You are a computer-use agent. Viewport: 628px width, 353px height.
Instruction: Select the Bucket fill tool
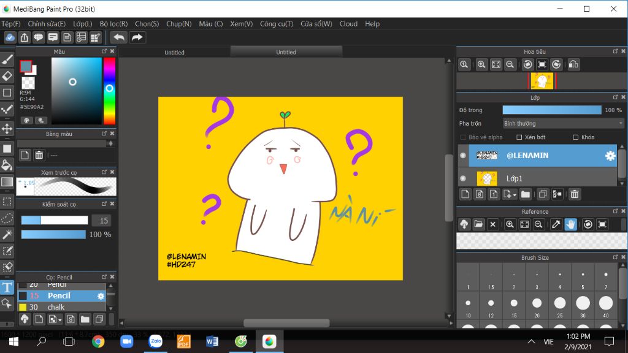click(x=7, y=165)
